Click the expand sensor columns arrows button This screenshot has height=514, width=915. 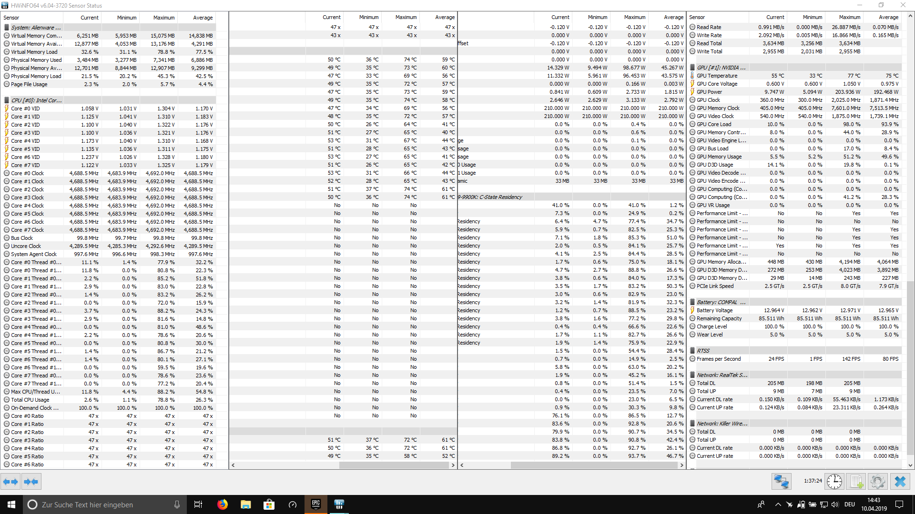[10, 482]
